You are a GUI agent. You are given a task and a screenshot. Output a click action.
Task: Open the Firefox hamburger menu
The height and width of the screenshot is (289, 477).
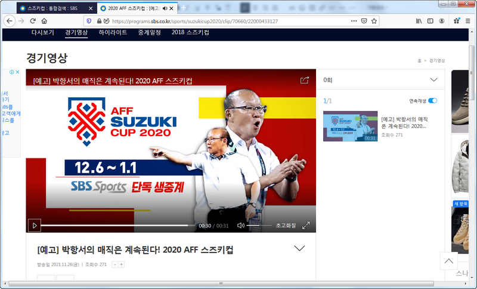point(468,21)
